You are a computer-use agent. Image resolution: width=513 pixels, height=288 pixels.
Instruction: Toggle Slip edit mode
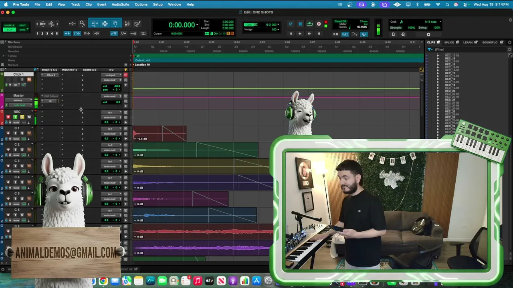[9, 30]
